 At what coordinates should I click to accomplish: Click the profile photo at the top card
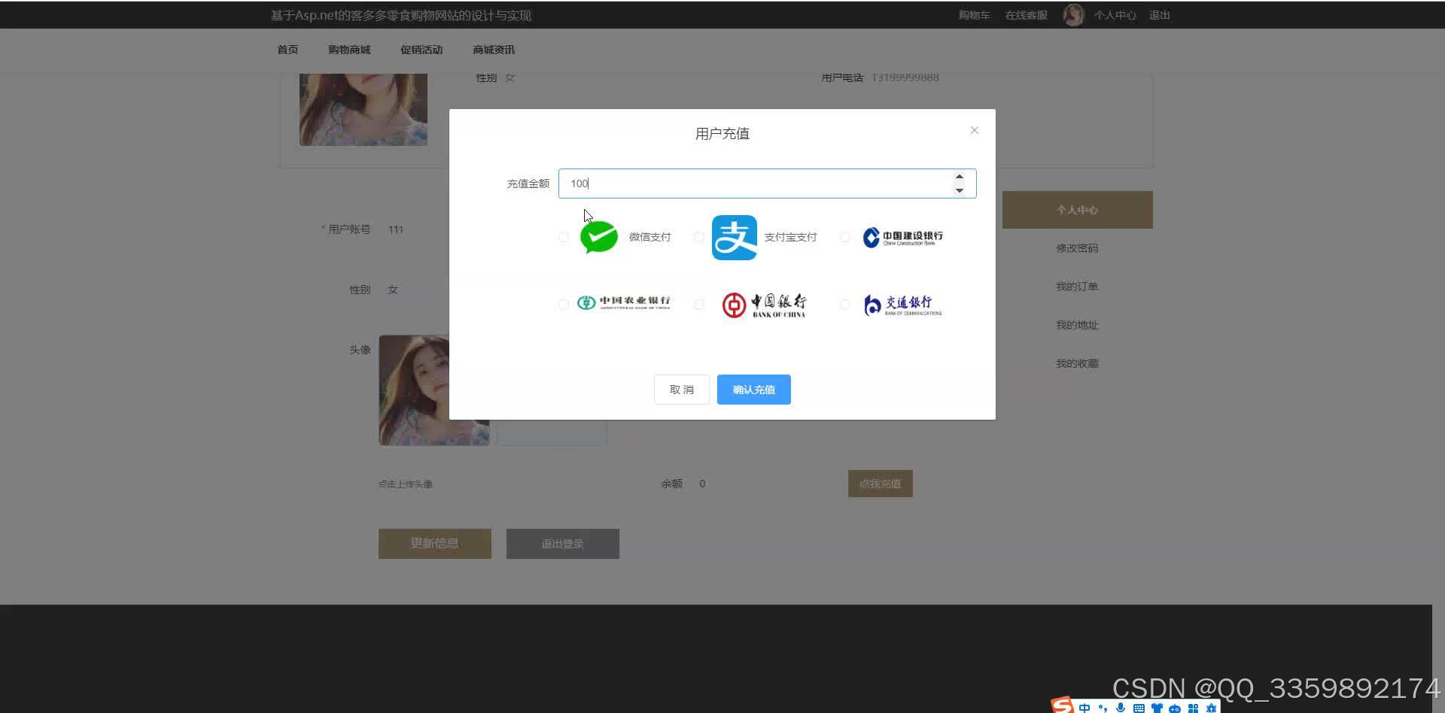364,110
